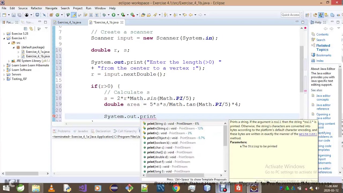Open Chrome from the Windows taskbar

click(x=176, y=188)
